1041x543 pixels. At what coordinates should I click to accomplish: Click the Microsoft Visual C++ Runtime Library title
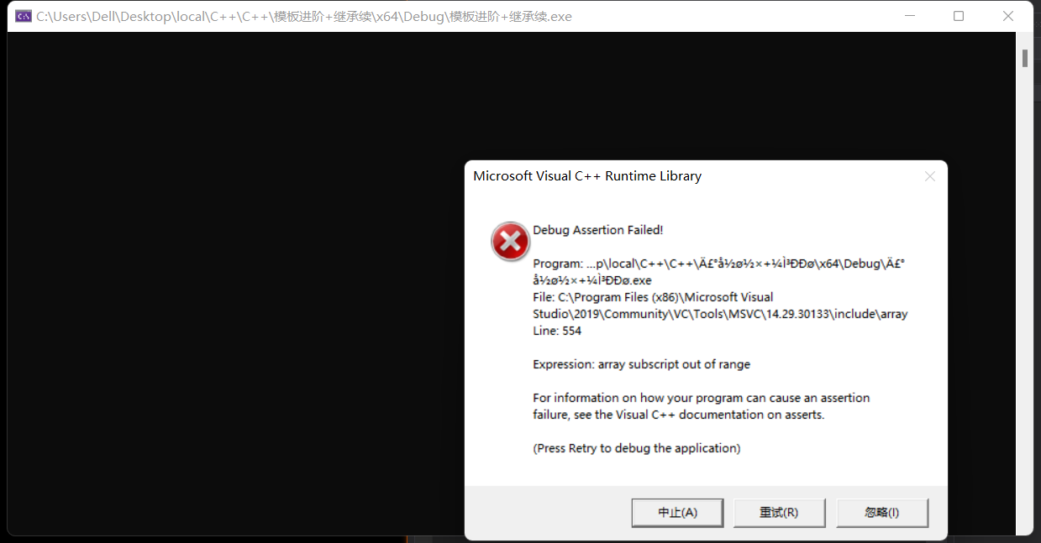click(x=587, y=176)
